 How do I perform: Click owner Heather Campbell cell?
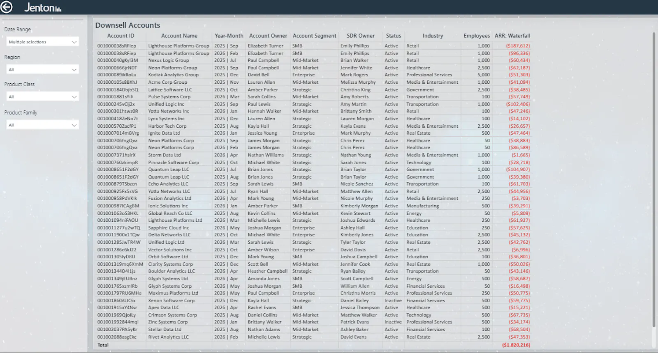click(x=267, y=271)
